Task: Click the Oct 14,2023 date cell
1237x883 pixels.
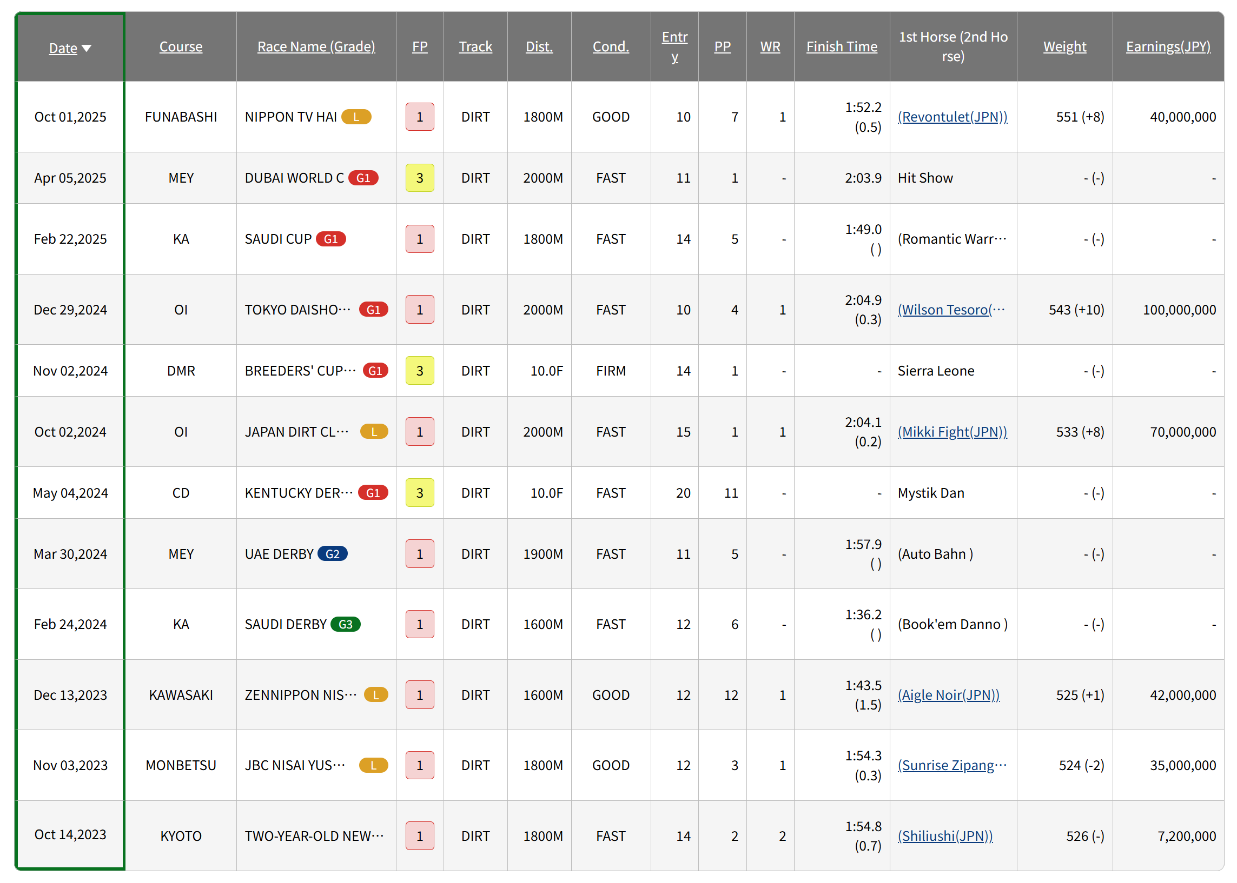Action: point(70,834)
